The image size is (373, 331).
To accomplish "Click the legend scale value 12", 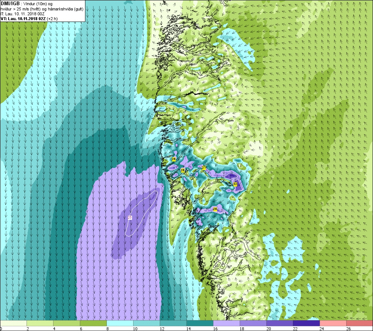I will pos(162,329).
